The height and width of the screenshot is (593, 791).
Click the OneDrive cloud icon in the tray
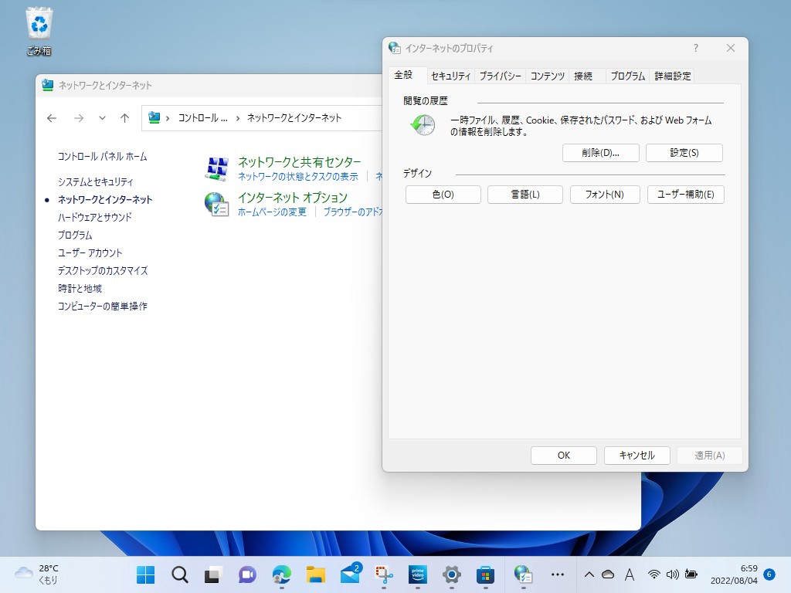pos(606,574)
